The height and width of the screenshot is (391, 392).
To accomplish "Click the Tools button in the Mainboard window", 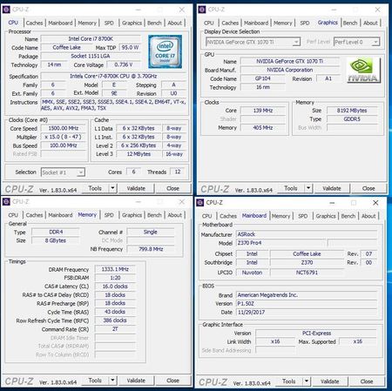I will [x=288, y=381].
